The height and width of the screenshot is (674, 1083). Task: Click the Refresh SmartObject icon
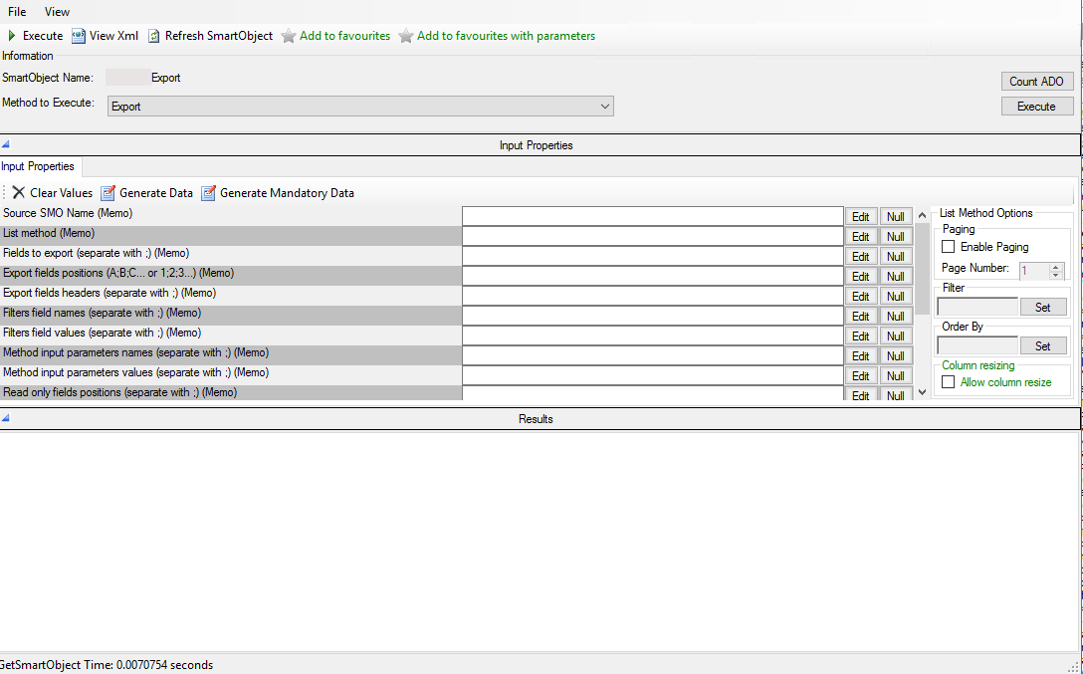click(154, 36)
